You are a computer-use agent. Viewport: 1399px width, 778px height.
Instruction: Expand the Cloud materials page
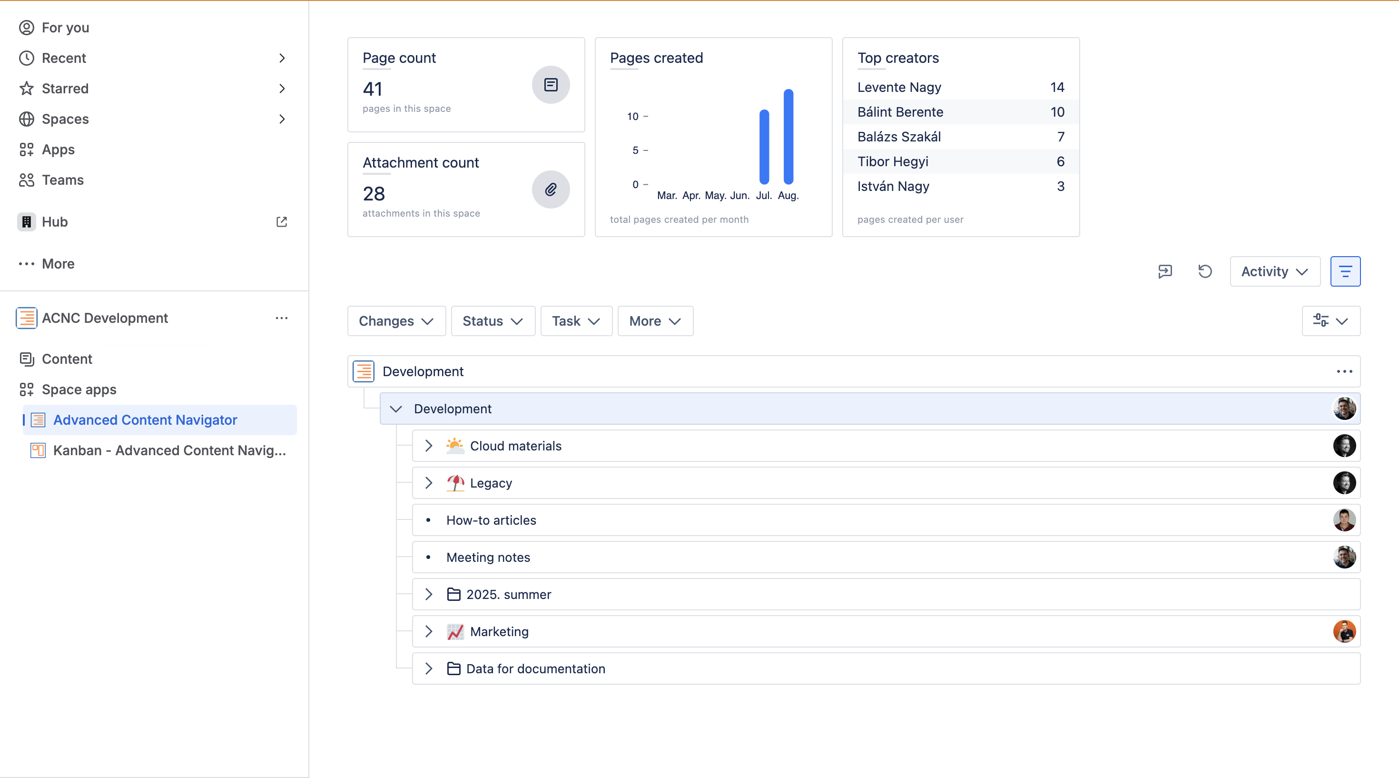[428, 446]
